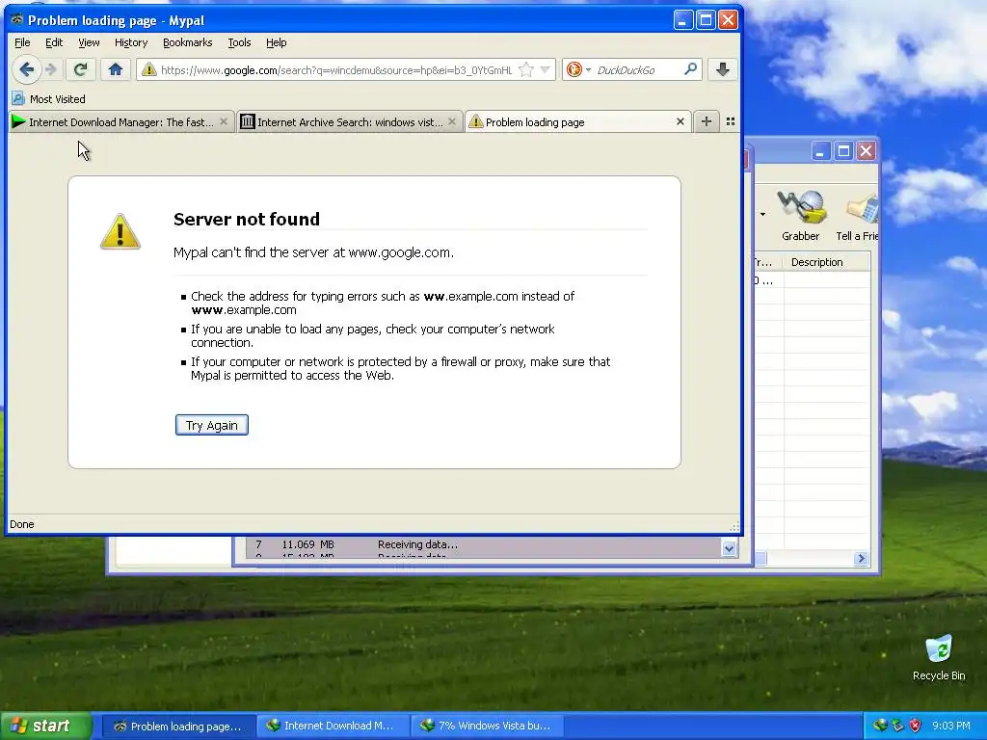
Task: Open the Edit menu
Action: tap(54, 42)
